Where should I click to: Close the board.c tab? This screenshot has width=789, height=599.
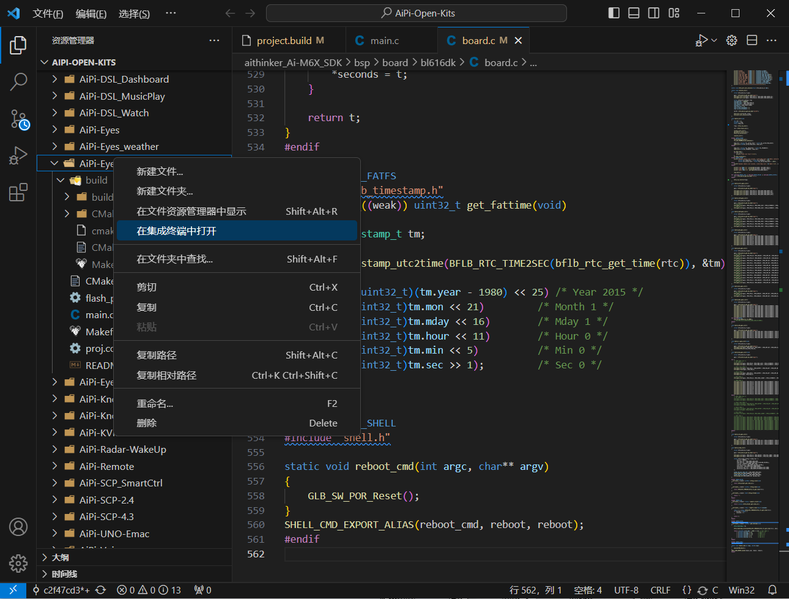click(518, 40)
